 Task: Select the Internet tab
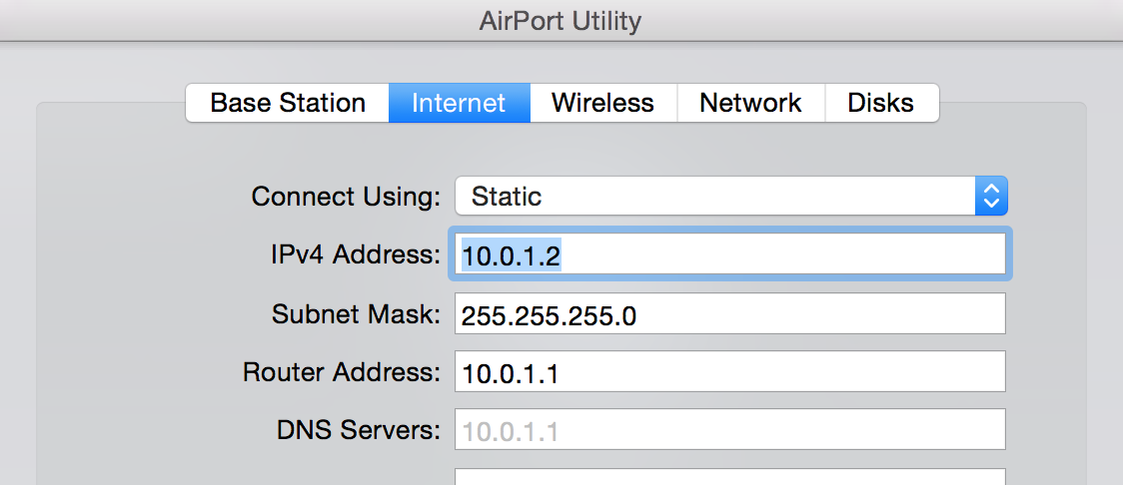pyautogui.click(x=459, y=103)
